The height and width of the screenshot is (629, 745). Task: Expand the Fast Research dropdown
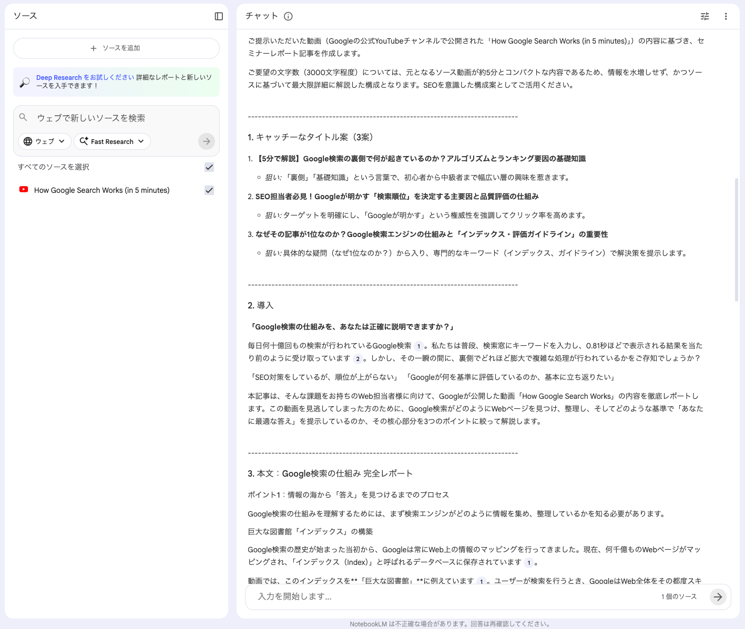(x=111, y=141)
